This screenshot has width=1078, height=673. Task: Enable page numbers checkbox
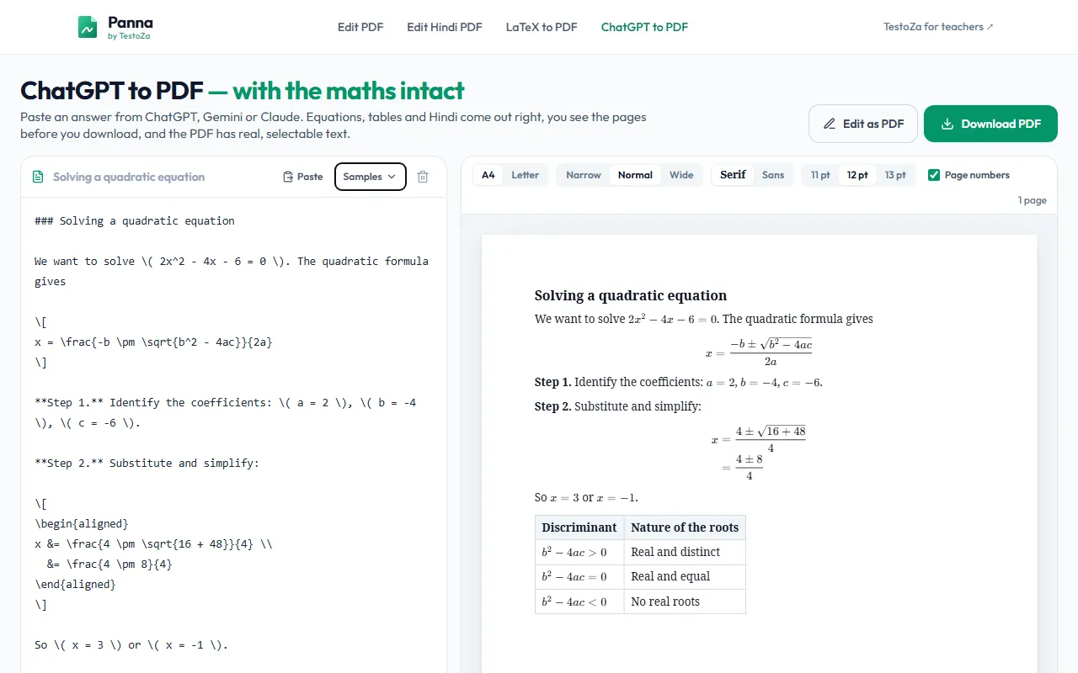[933, 175]
